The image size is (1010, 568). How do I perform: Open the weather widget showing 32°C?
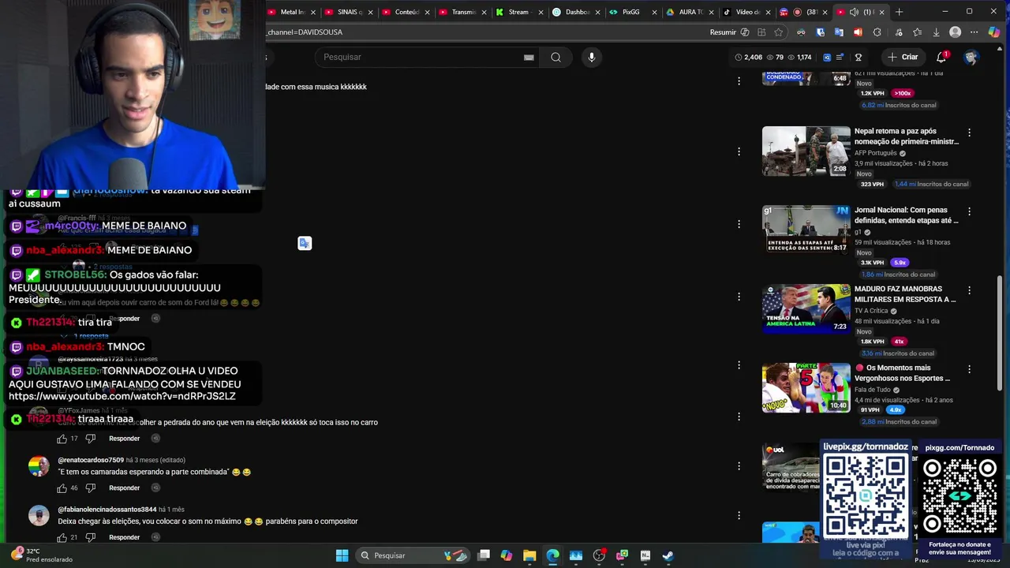[x=41, y=555]
